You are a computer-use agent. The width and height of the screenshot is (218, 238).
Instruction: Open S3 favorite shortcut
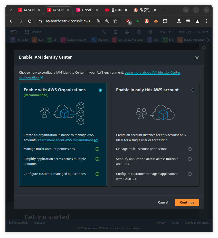click(x=52, y=40)
